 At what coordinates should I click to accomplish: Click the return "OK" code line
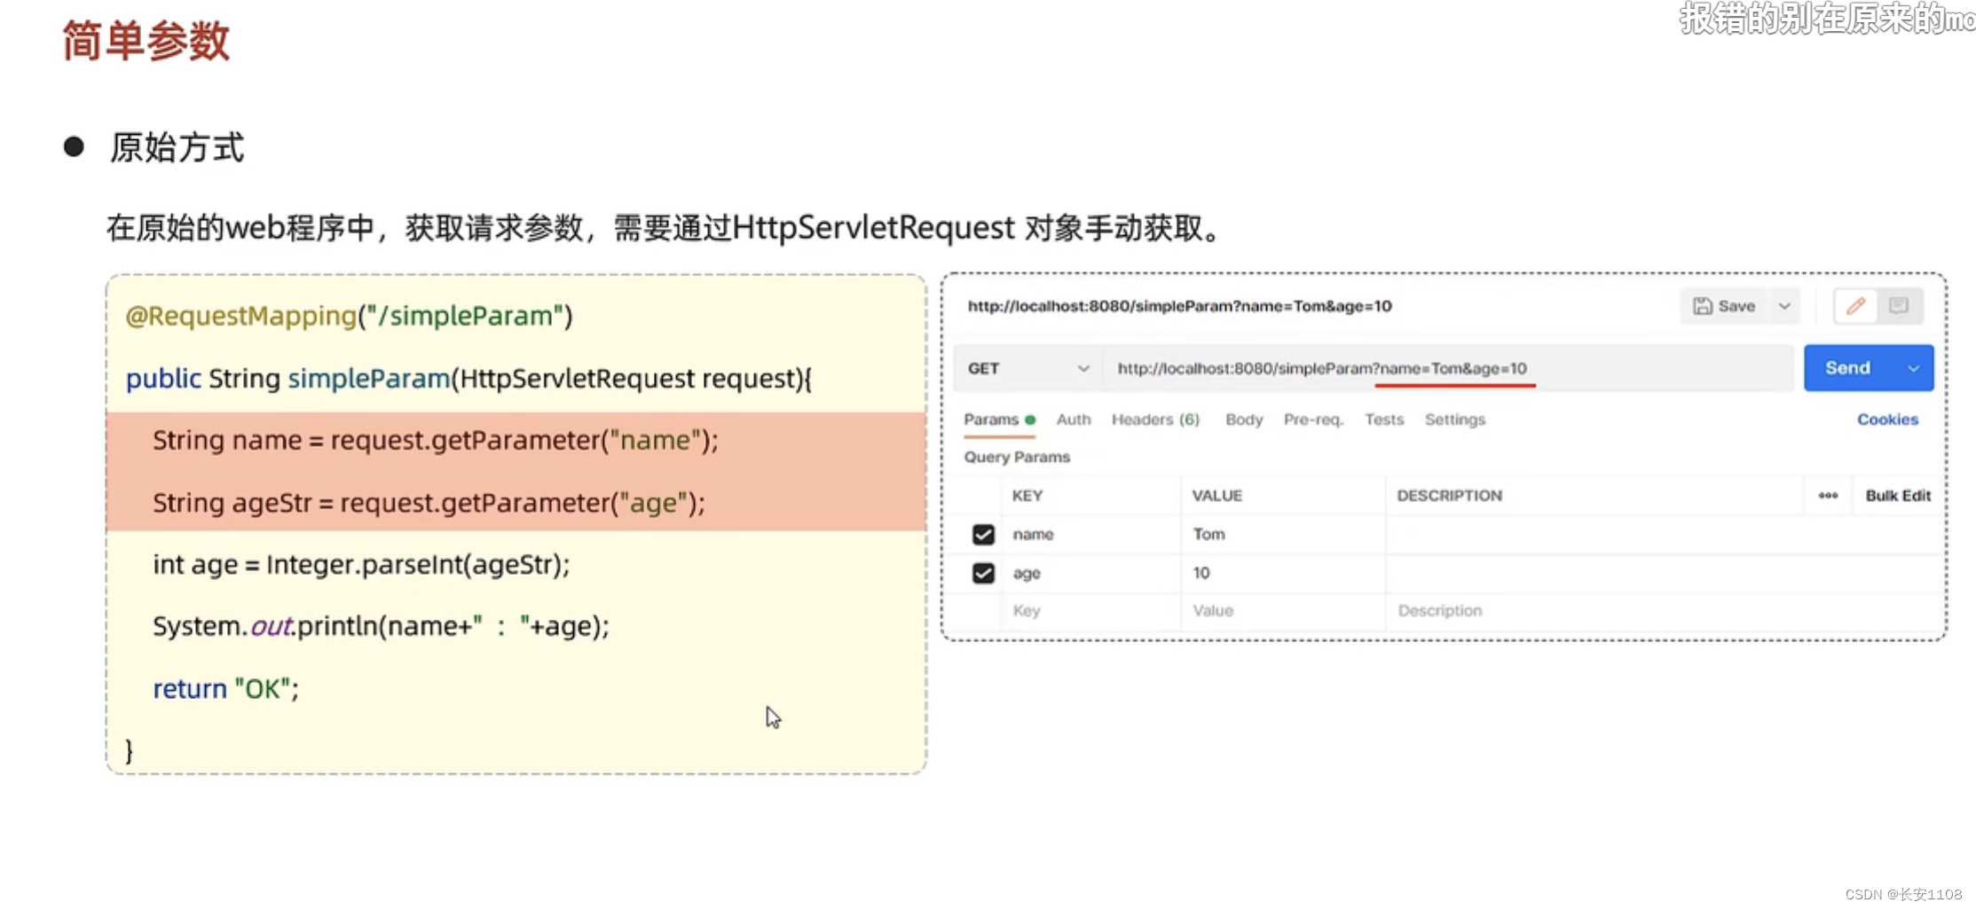[x=225, y=689]
